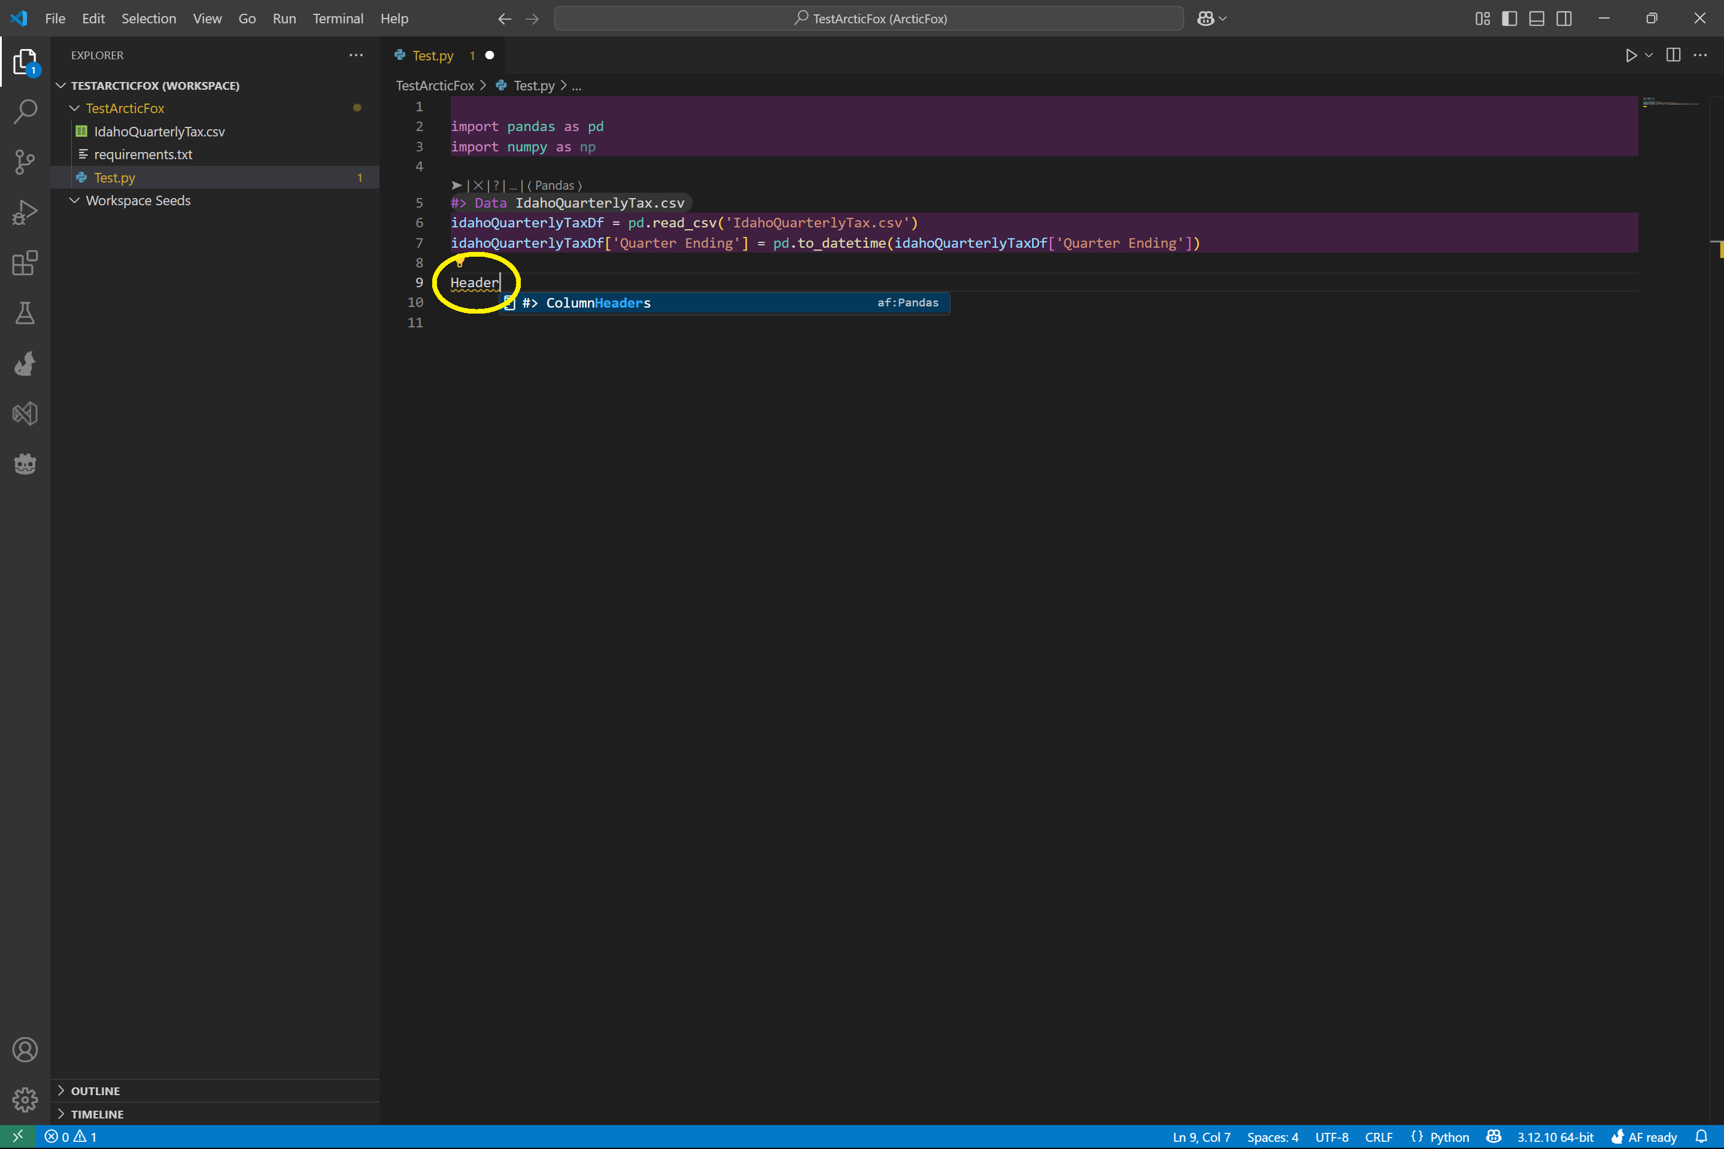Open the Visual Studio-style activity icon
The image size is (1724, 1149).
tap(25, 414)
